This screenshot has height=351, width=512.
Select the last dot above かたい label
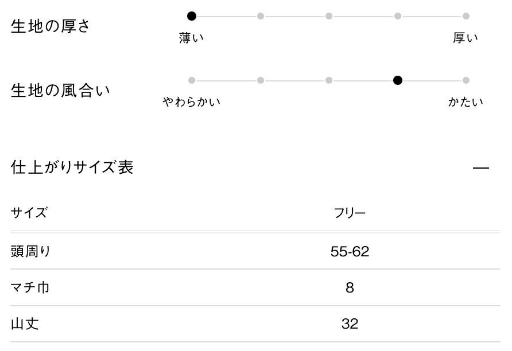pyautogui.click(x=466, y=80)
